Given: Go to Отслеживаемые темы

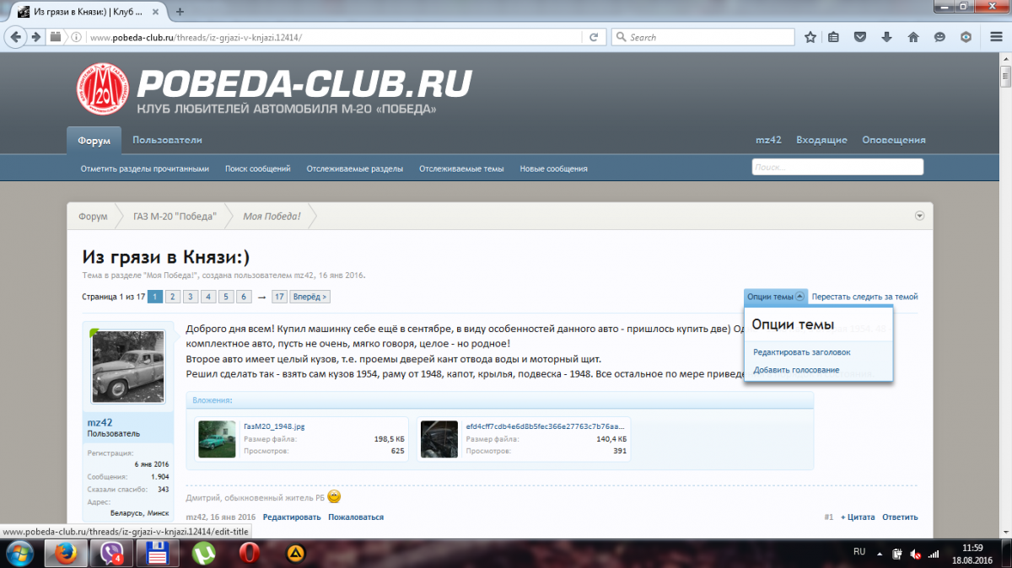Looking at the screenshot, I should click(461, 169).
